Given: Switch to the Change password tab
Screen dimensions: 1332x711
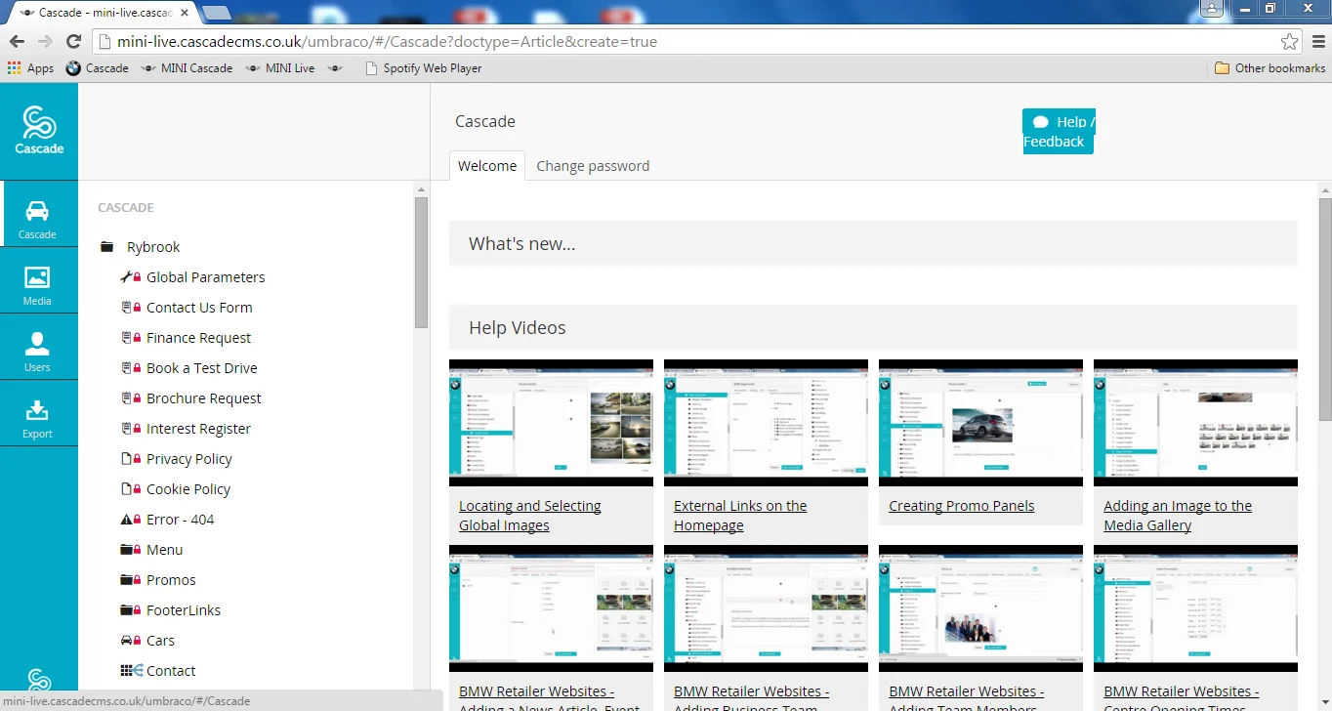Looking at the screenshot, I should 593,166.
